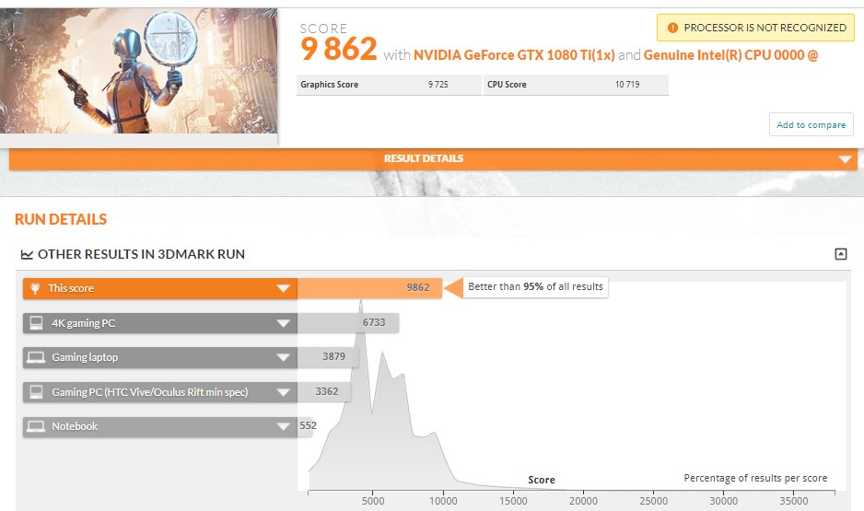Click the Better than 95% of all results tooltip

click(x=535, y=287)
